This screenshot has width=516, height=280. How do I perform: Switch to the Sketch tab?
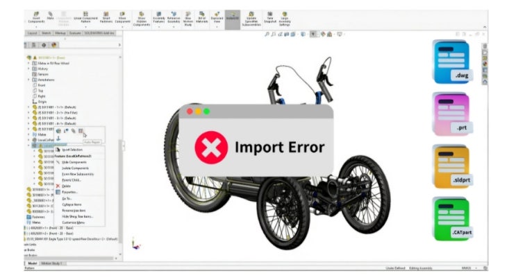tap(46, 33)
